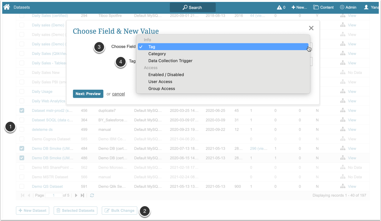381x221 pixels.
Task: Toggle checkbox for Demo MS SharePoint
Action: pyautogui.click(x=22, y=168)
